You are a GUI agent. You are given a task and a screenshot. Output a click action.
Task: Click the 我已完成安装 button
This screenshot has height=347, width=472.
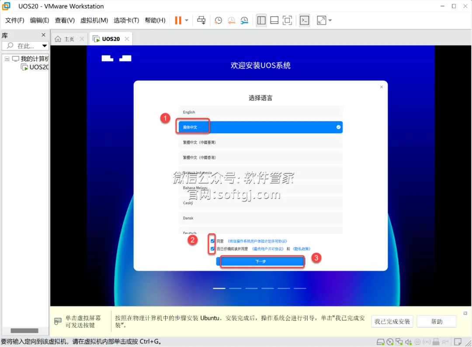(392, 321)
